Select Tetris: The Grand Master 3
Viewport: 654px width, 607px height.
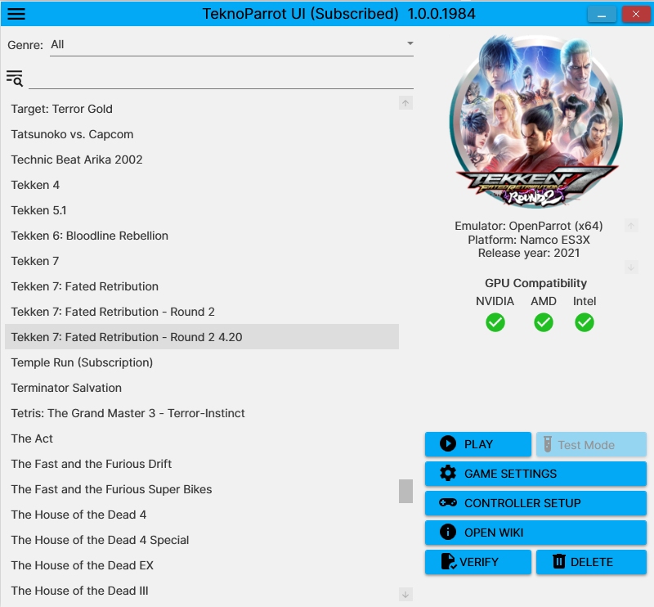point(202,413)
